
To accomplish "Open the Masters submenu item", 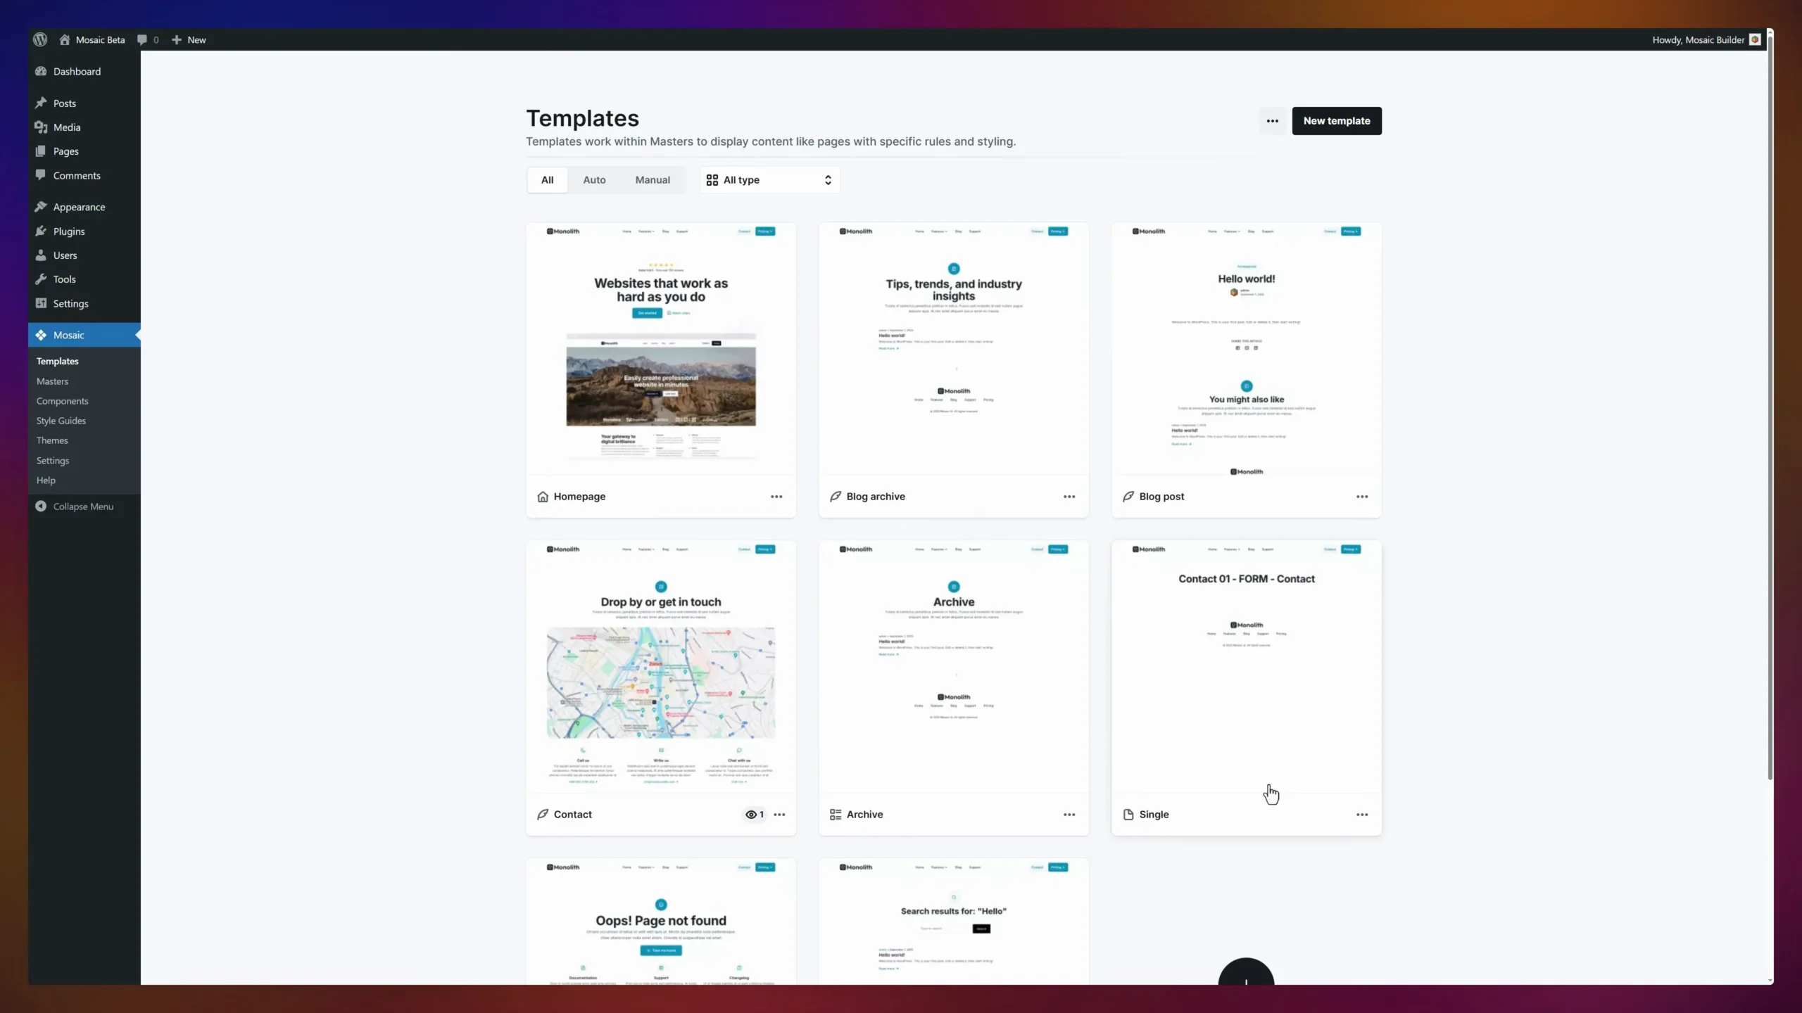I will click(x=53, y=381).
